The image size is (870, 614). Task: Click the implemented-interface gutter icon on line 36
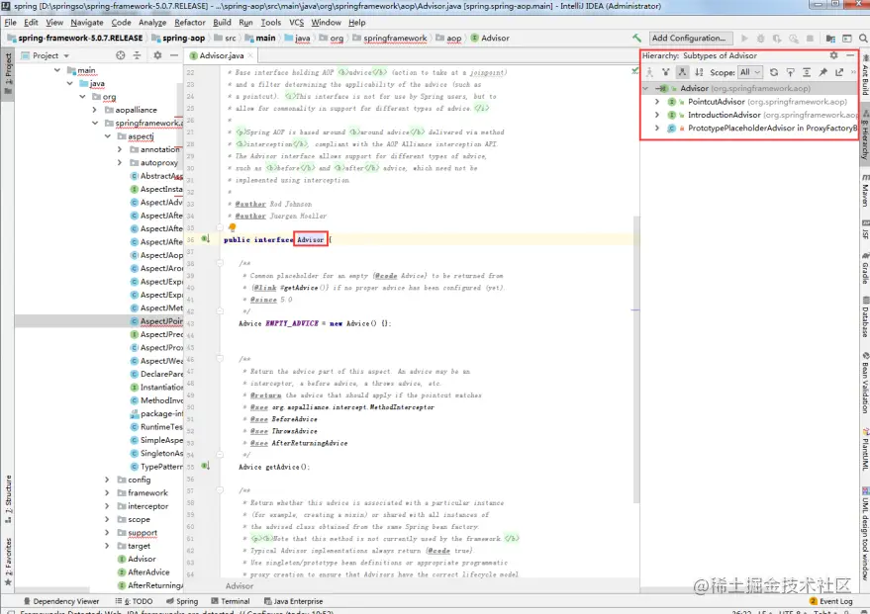click(205, 239)
